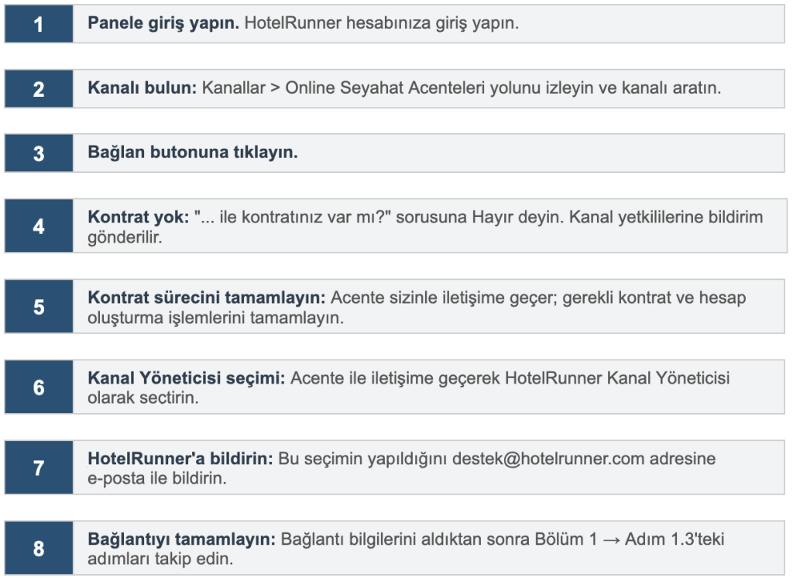Click the bold "Kontrat yok:" heading
Screen dimensions: 793x582
139,217
